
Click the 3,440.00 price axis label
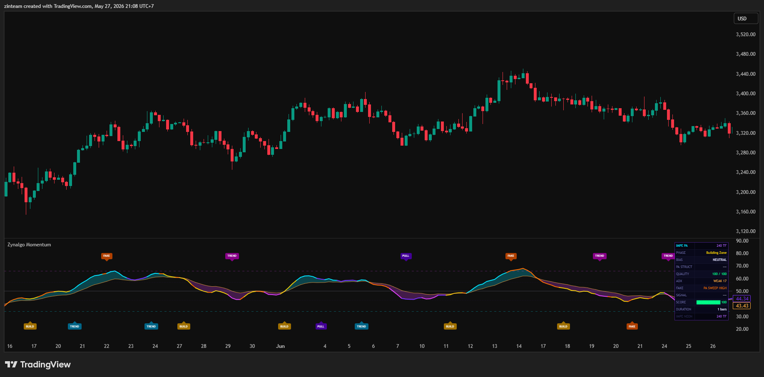[746, 74]
